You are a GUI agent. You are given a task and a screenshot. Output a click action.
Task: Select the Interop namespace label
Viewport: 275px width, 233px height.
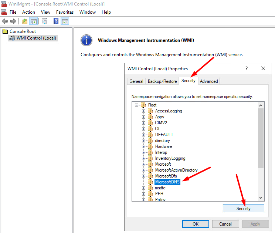pyautogui.click(x=161, y=152)
